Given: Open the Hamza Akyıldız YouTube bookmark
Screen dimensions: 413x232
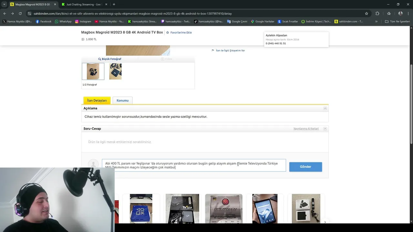Looking at the screenshot, I should (109, 22).
